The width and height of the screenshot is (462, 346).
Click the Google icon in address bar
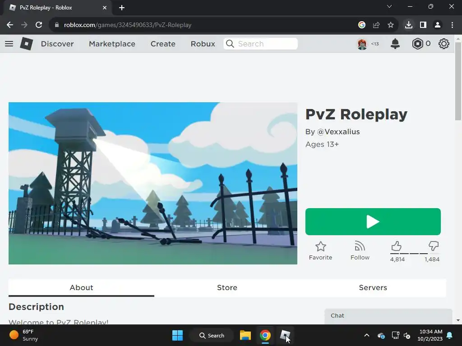pyautogui.click(x=362, y=25)
